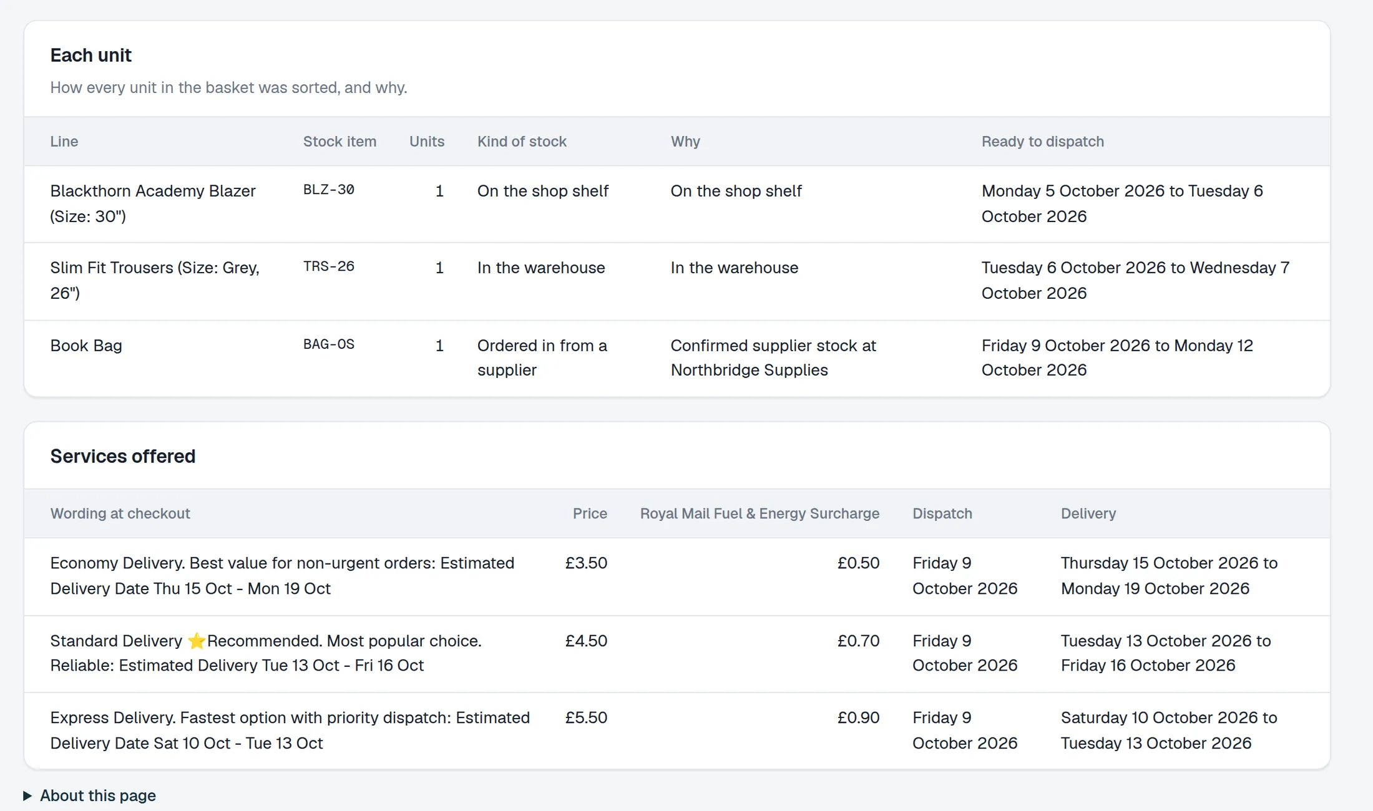Click the Standard Delivery wording text
The image size is (1373, 811).
pyautogui.click(x=266, y=653)
